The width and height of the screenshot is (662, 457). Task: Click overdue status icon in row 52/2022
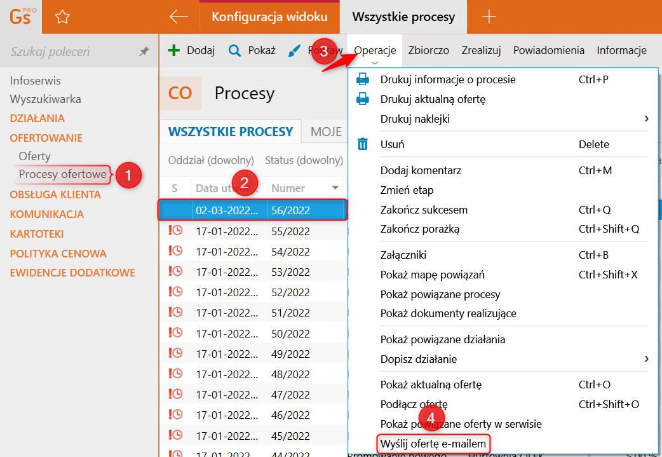click(x=175, y=292)
